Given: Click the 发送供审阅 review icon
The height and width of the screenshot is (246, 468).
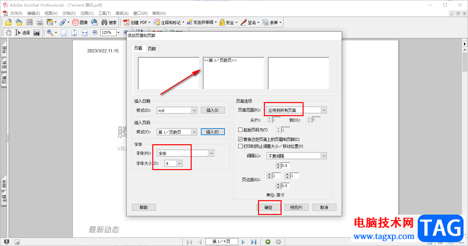Looking at the screenshot, I should pyautogui.click(x=189, y=22).
